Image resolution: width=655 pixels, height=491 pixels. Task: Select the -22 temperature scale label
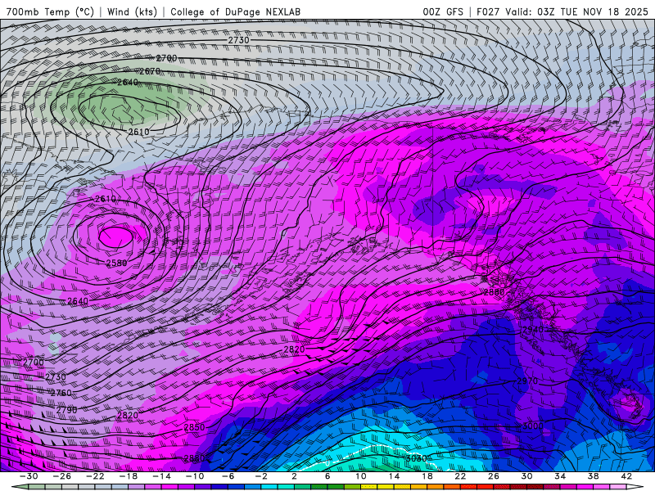click(95, 476)
